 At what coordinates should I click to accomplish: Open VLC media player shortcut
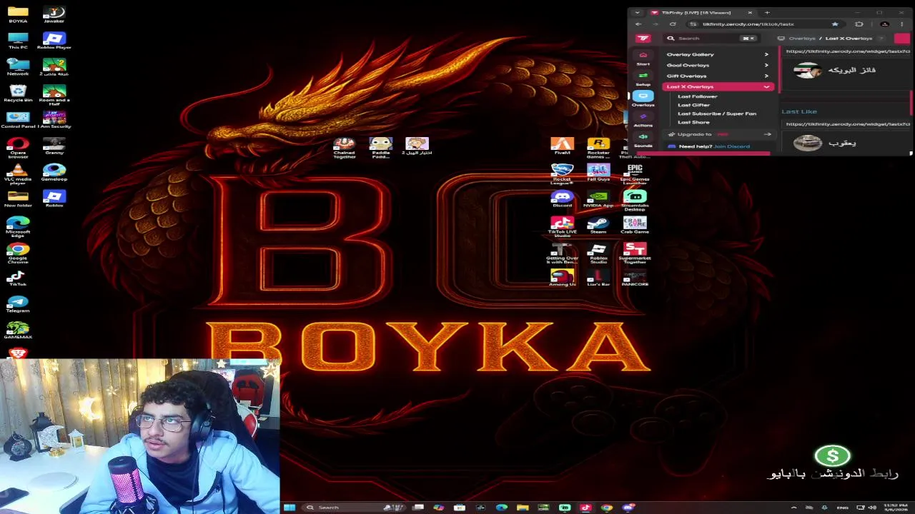click(x=18, y=175)
